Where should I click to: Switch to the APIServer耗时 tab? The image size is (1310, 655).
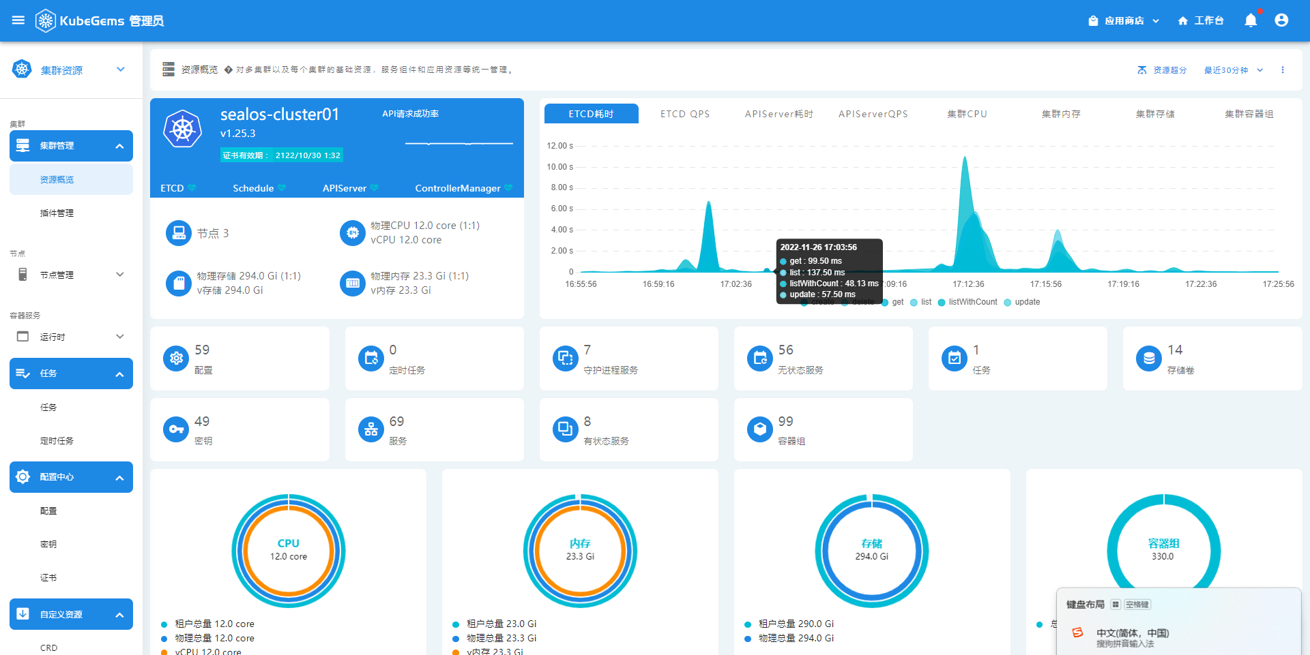point(779,114)
